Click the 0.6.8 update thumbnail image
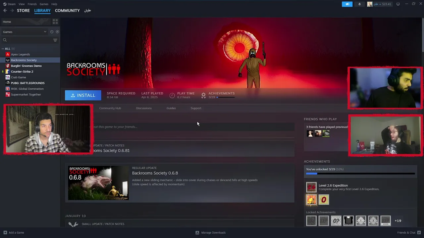424x238 pixels. (98, 183)
